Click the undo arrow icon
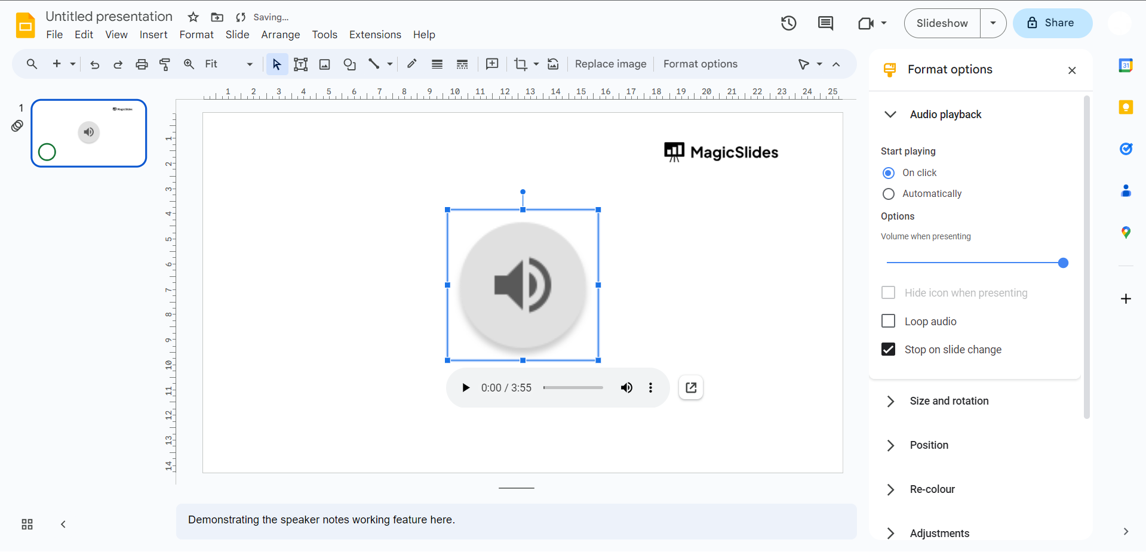Image resolution: width=1146 pixels, height=552 pixels. (x=94, y=64)
